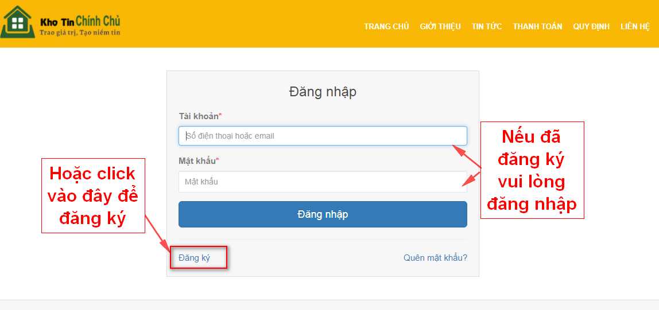The height and width of the screenshot is (310, 659).
Task: Click the Mật khẩu field label
Action: 197,161
